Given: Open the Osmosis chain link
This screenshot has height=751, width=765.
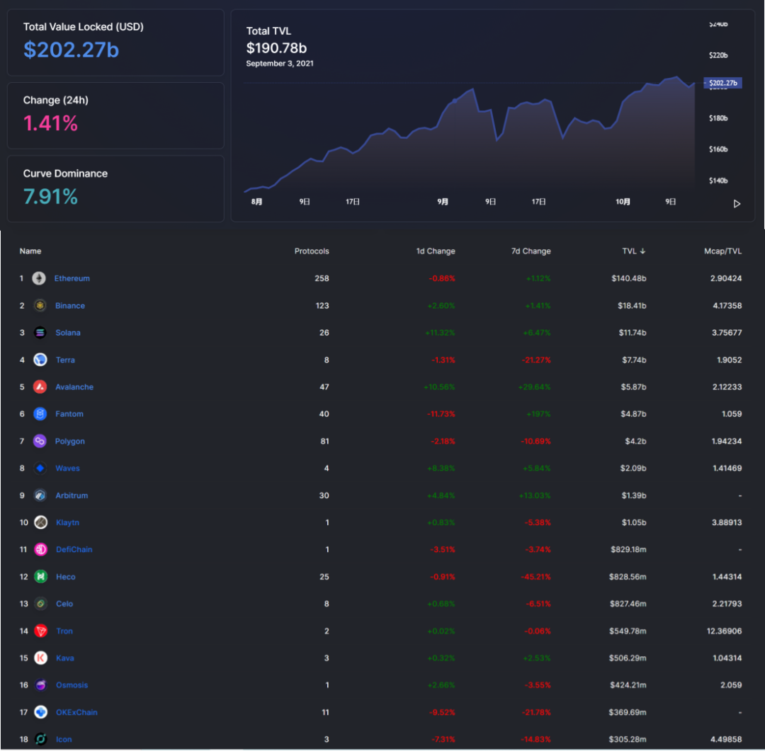Looking at the screenshot, I should click(72, 685).
